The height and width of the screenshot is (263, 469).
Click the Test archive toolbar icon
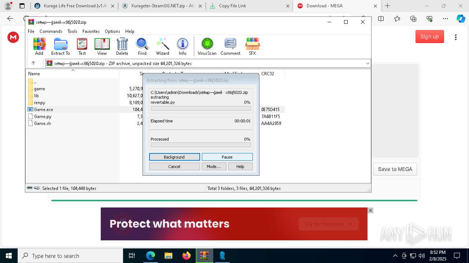(x=82, y=46)
